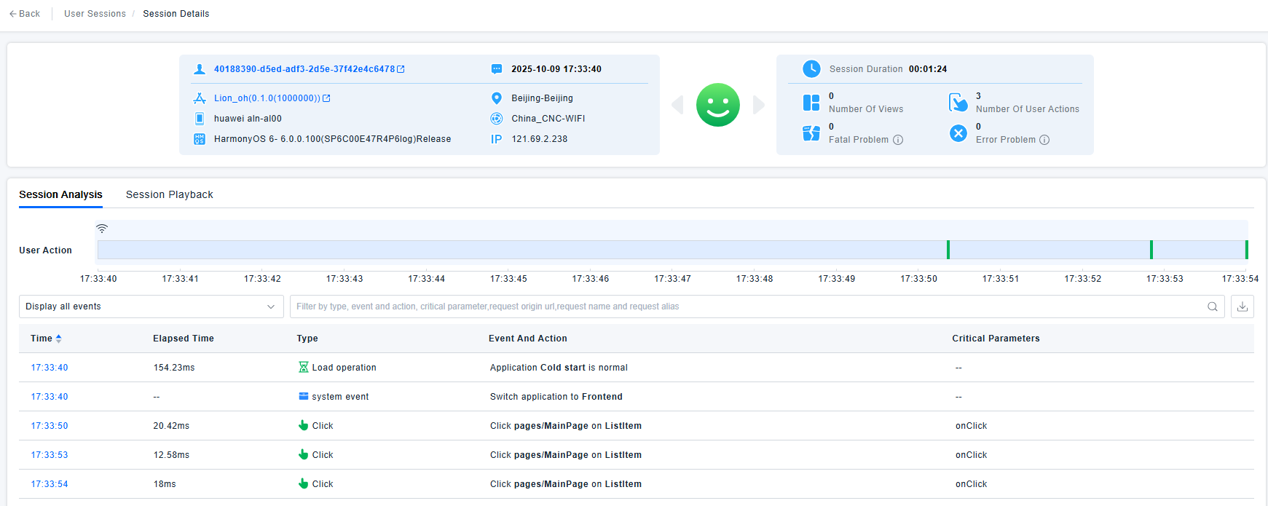Viewport: 1268px width, 506px height.
Task: Select the Session Analysis tab
Action: [60, 194]
